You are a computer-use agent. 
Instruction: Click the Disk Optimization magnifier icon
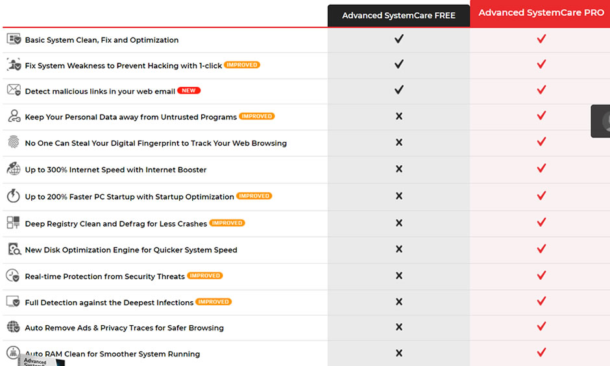14,249
